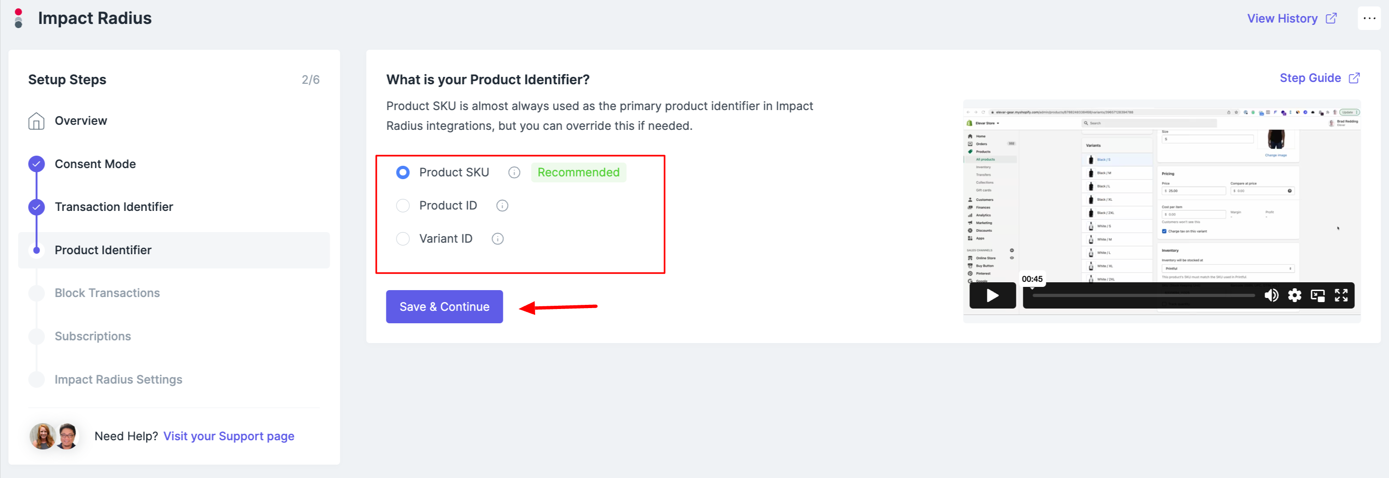Mute the video with the volume icon
The width and height of the screenshot is (1389, 478).
tap(1271, 295)
